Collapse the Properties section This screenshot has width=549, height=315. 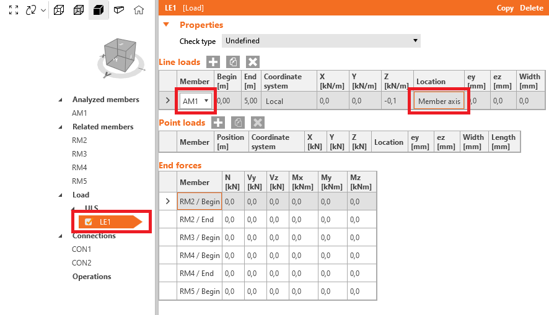coord(166,25)
